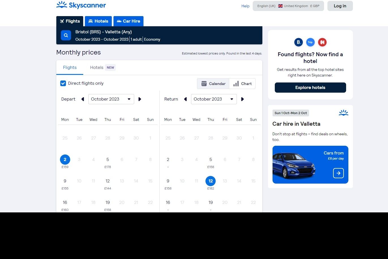Open the language and currency selector
The height and width of the screenshot is (259, 388).
[288, 6]
